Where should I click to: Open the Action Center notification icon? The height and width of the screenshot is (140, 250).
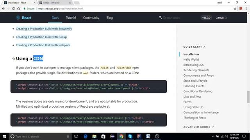[244, 136]
